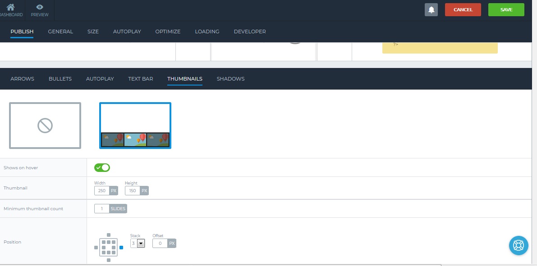This screenshot has height=266, width=537.
Task: Click the "Width" field caption
Action: [x=100, y=183]
